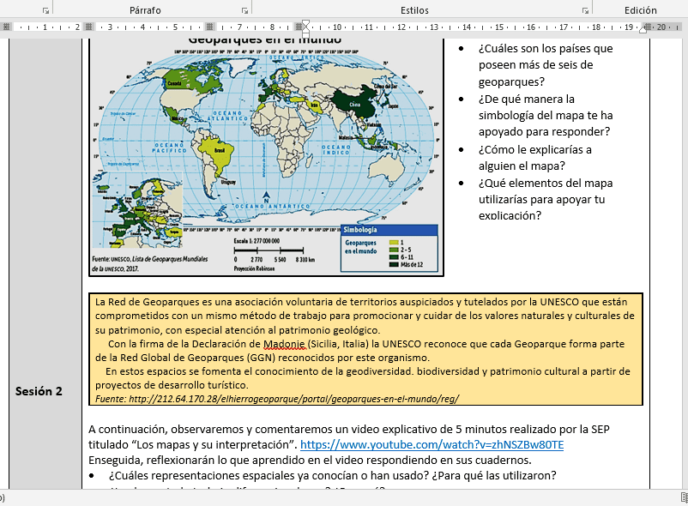Click the font group dialog launcher
The width and height of the screenshot is (688, 506).
pos(45,10)
